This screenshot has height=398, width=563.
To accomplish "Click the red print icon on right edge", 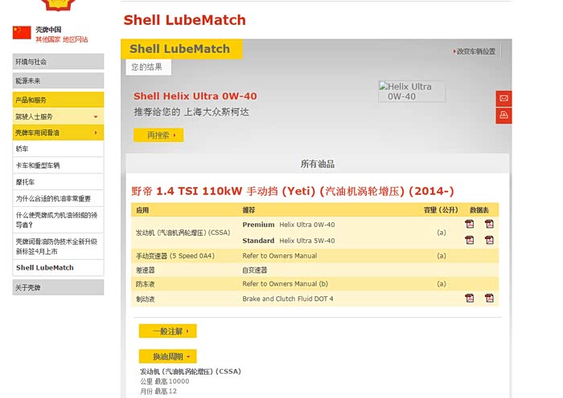I will pos(504,116).
